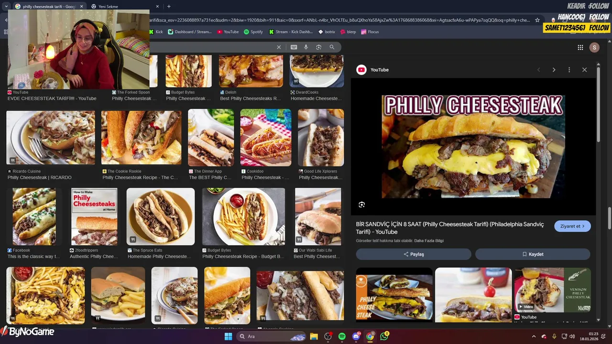Open Ricardo Cuisine Philly Cheesesteak image

(x=51, y=138)
